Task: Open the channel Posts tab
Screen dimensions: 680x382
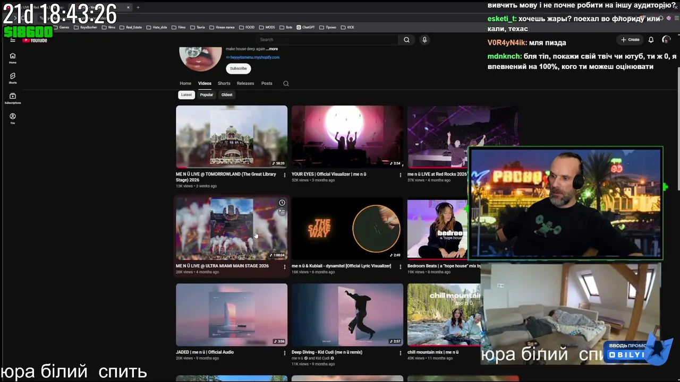Action: click(267, 83)
